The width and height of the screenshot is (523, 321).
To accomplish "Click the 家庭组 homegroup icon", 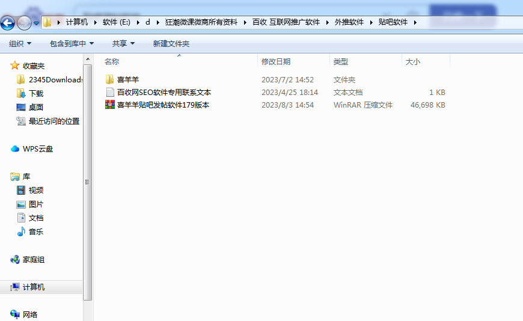I will point(15,259).
